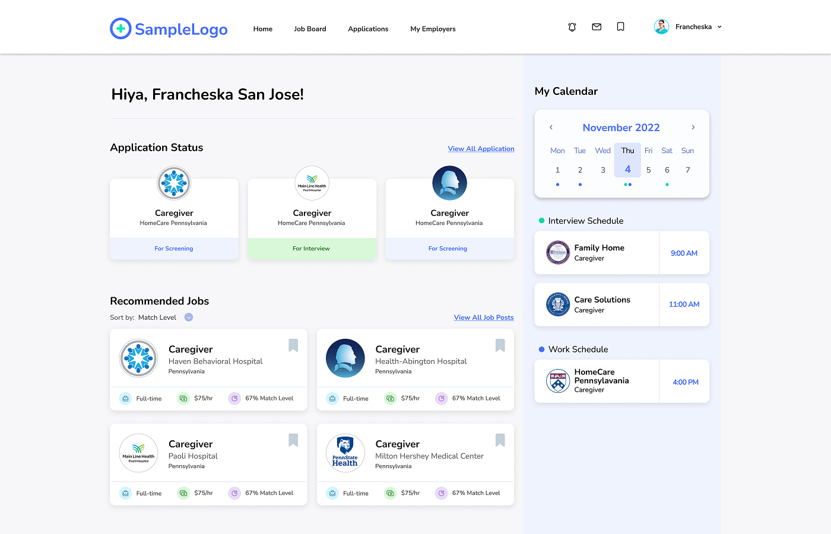831x534 pixels.
Task: Click match level icon on Haven card
Action: [234, 399]
